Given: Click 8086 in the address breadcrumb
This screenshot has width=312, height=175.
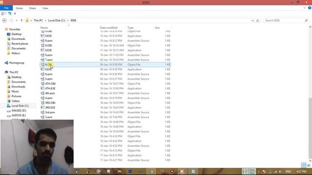Looking at the screenshot, I should click(x=73, y=20).
